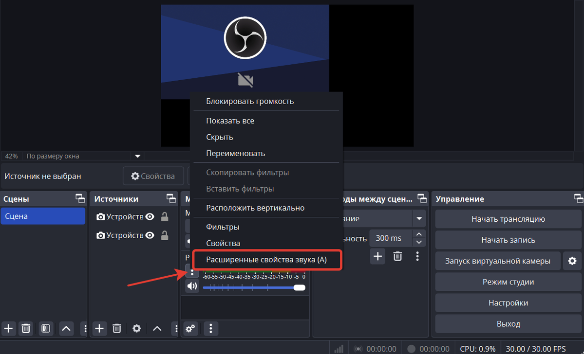
Task: Open source properties gear in Источники toolbar
Action: 137,329
